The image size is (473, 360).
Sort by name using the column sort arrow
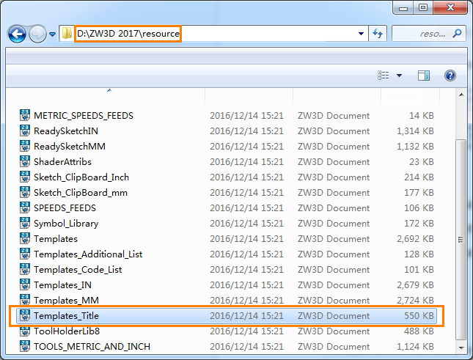pos(109,90)
